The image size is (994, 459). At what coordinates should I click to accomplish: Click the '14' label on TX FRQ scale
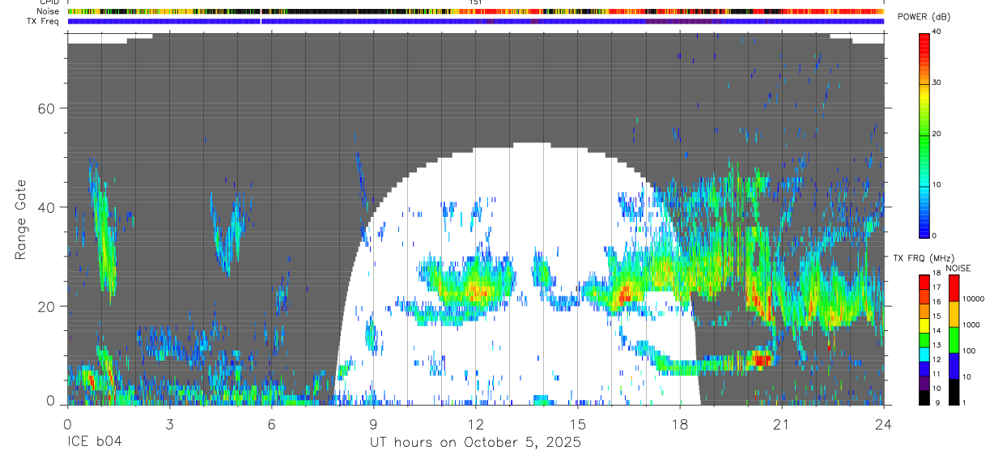pyautogui.click(x=937, y=331)
